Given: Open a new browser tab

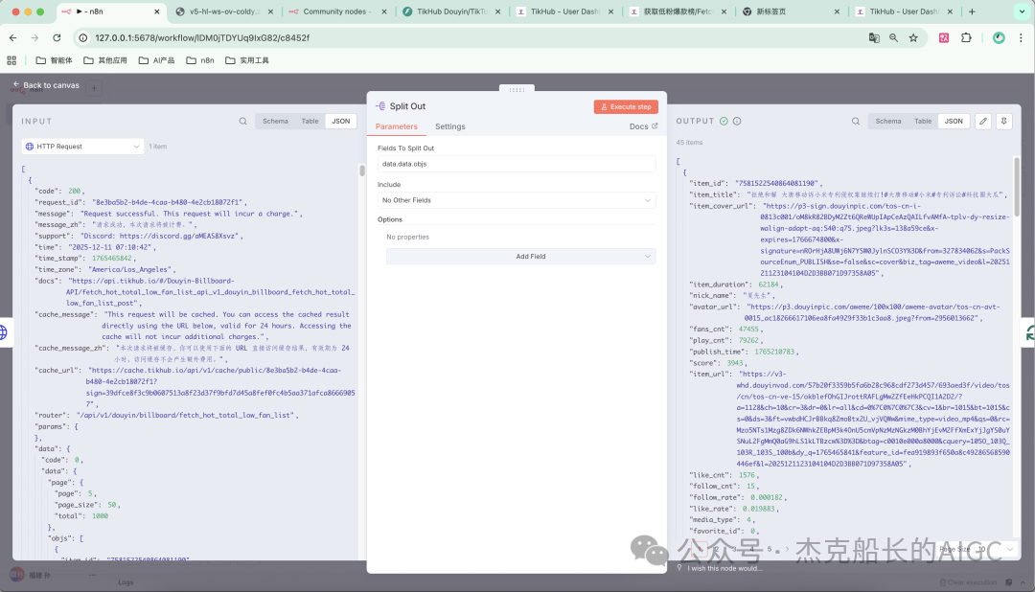Looking at the screenshot, I should click(972, 11).
